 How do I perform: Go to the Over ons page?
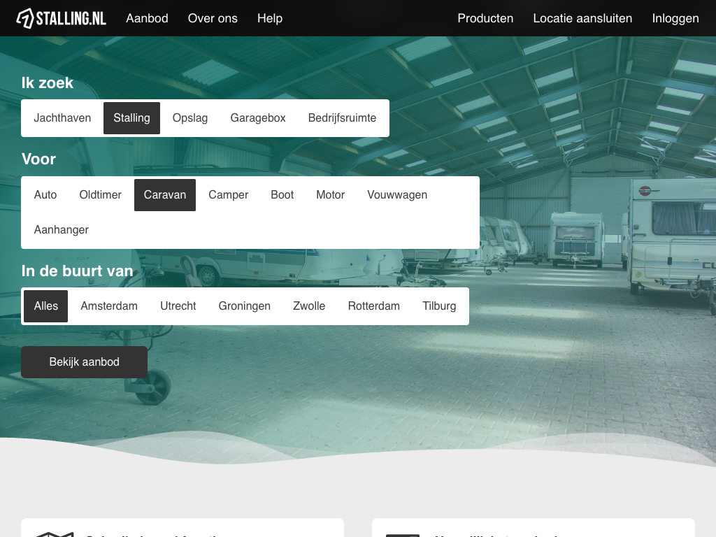click(213, 18)
